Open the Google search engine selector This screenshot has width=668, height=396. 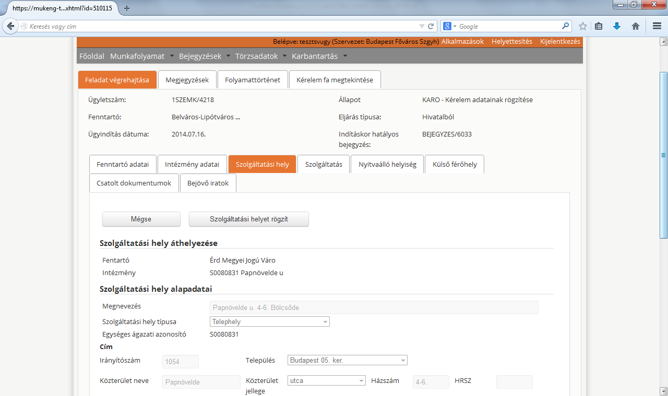click(x=449, y=26)
